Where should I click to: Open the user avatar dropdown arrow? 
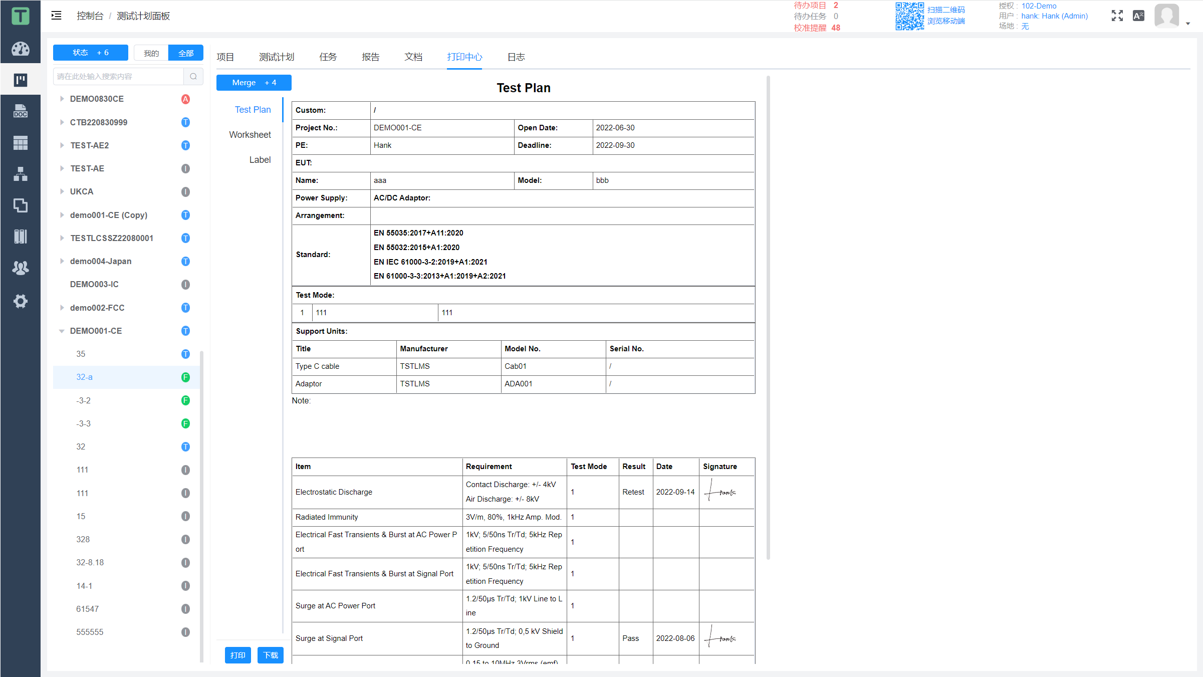pyautogui.click(x=1187, y=24)
